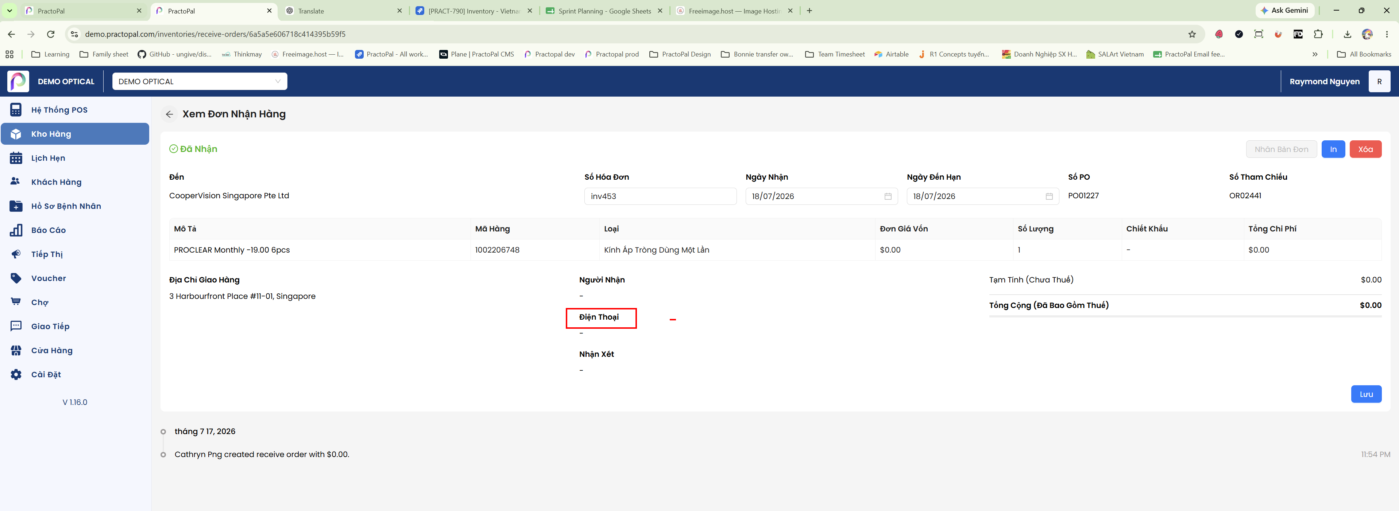The width and height of the screenshot is (1399, 511).
Task: Click the site information icon in address bar
Action: point(74,34)
